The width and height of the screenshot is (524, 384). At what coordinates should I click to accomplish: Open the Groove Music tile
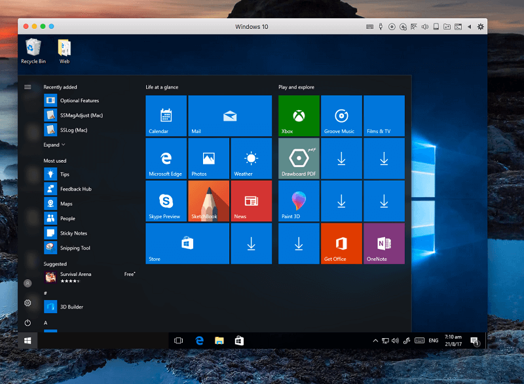[341, 115]
